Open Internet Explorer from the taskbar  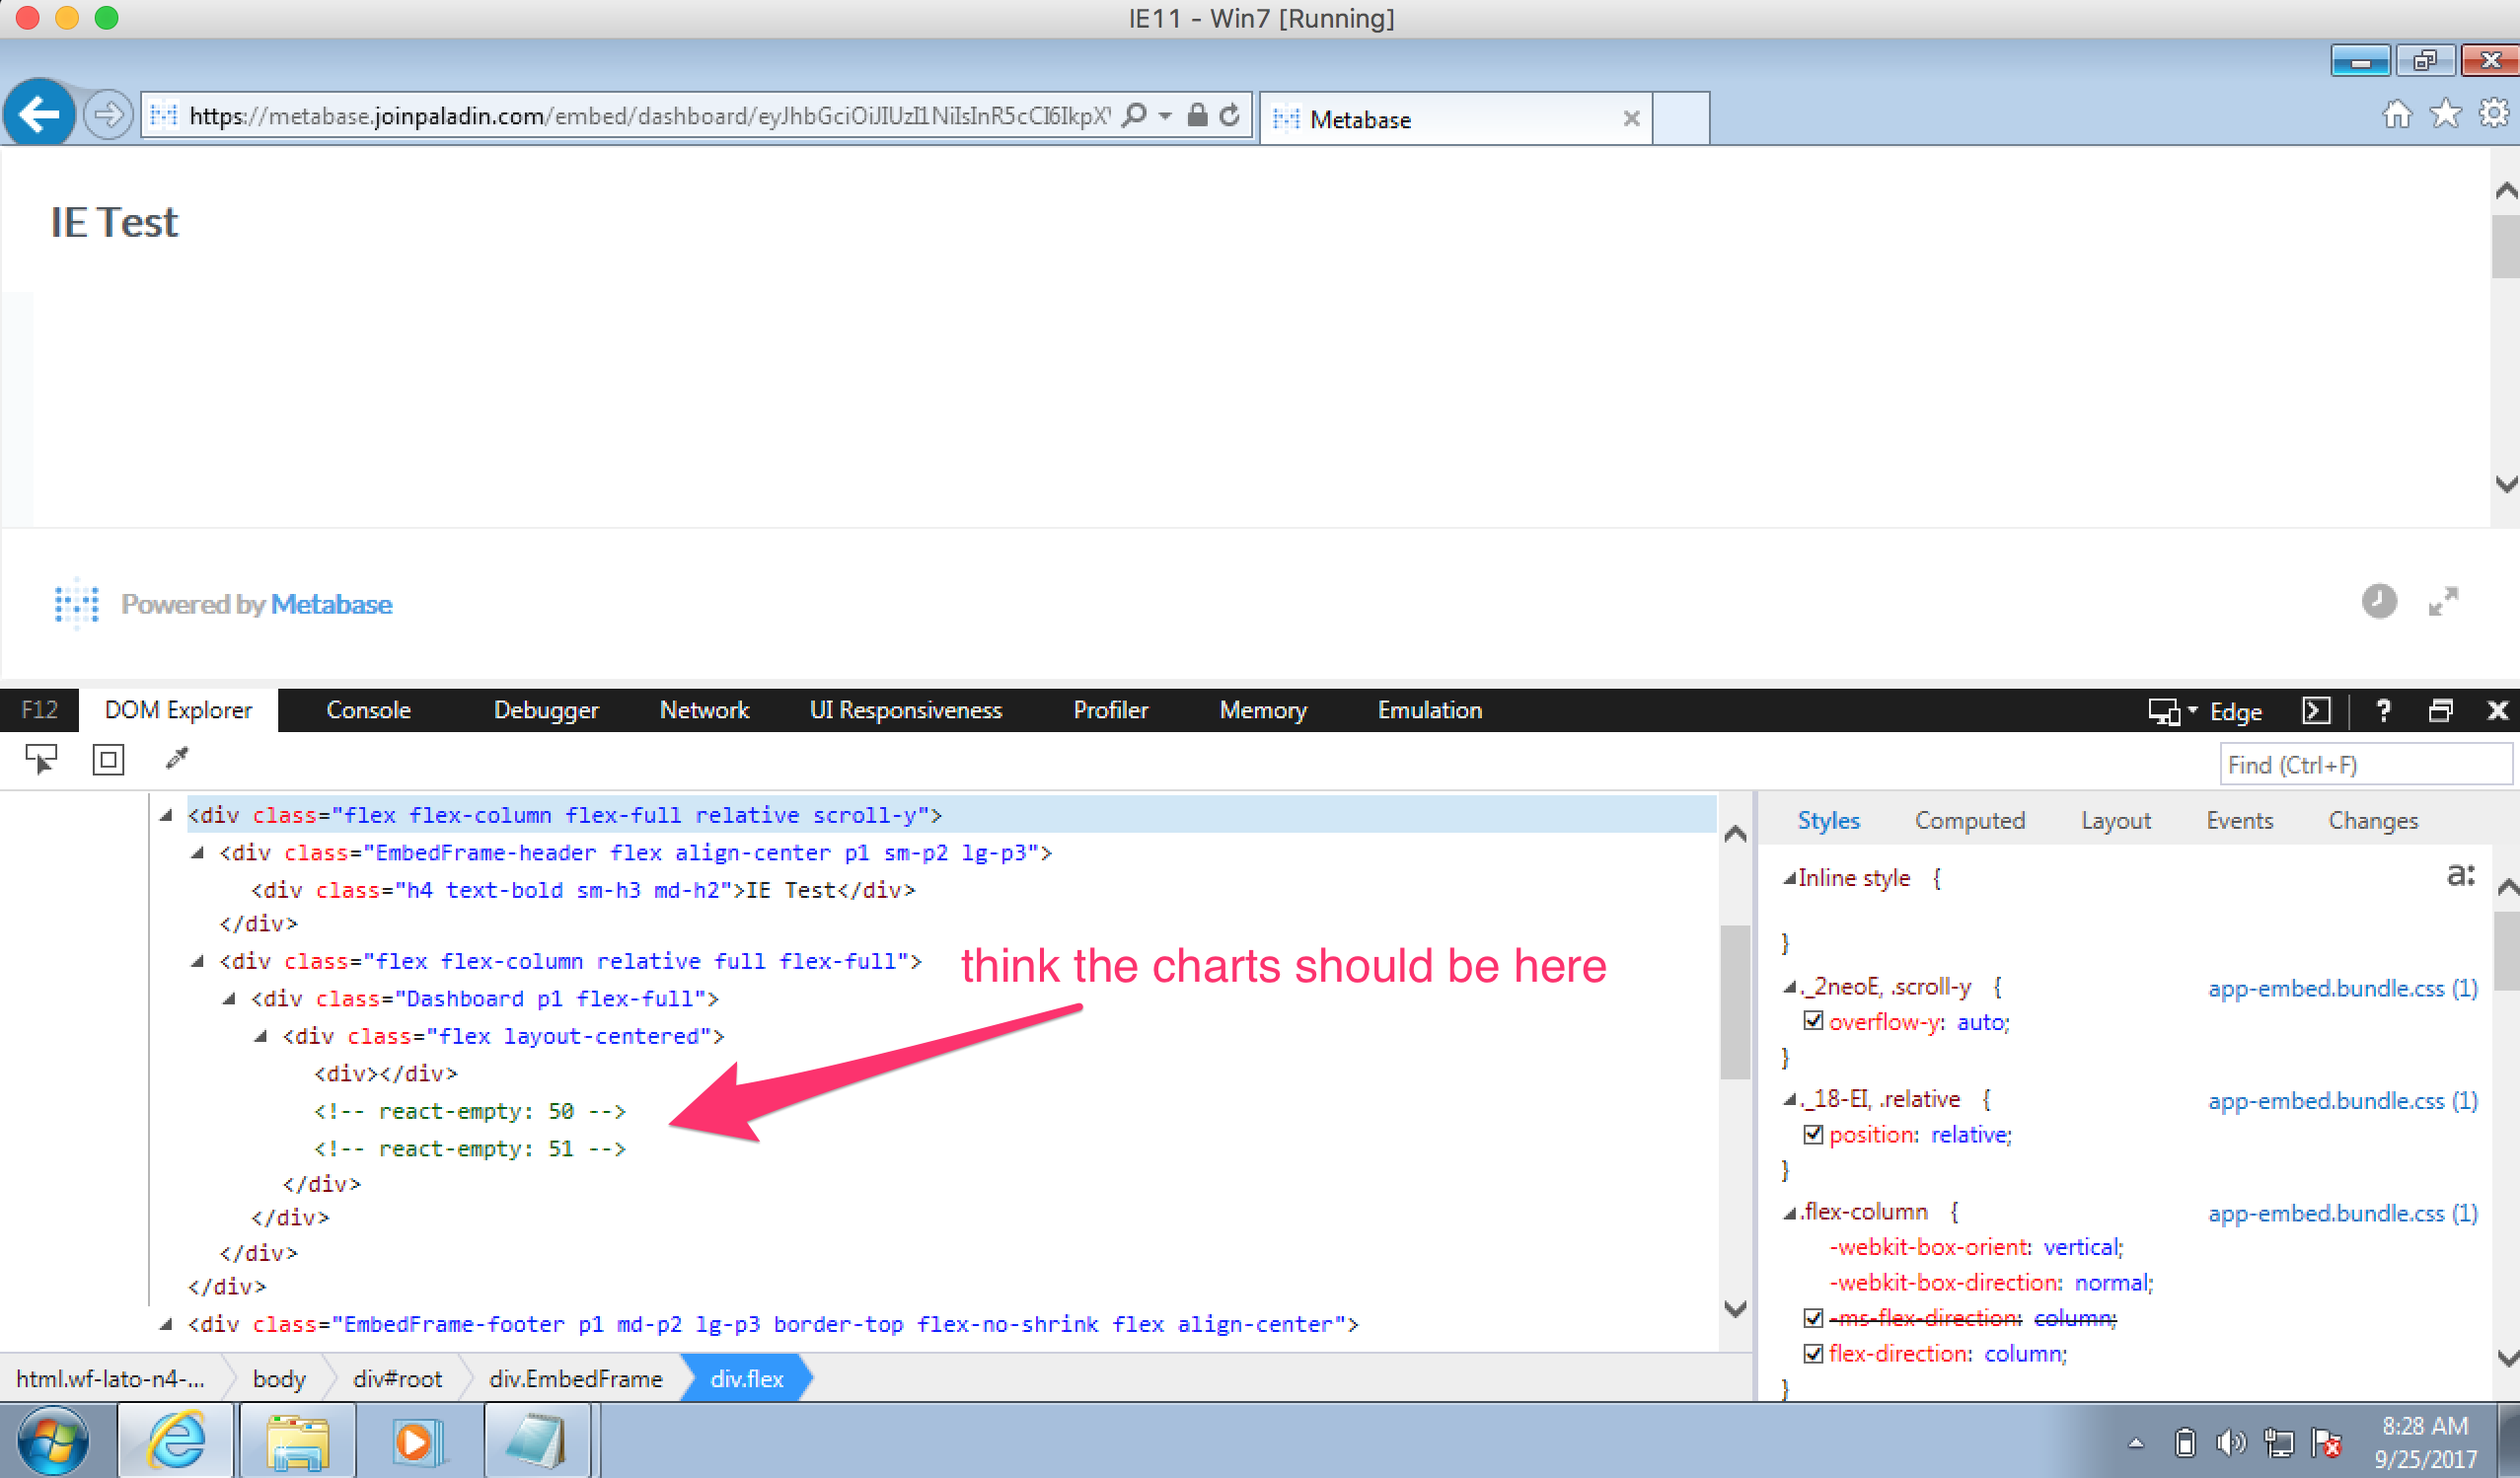tap(176, 1440)
